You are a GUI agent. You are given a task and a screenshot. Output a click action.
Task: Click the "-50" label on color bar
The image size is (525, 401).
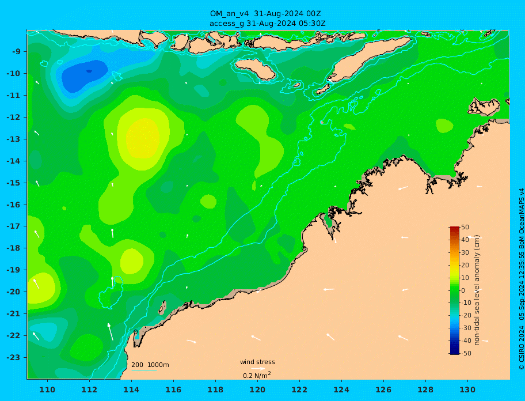(465, 353)
